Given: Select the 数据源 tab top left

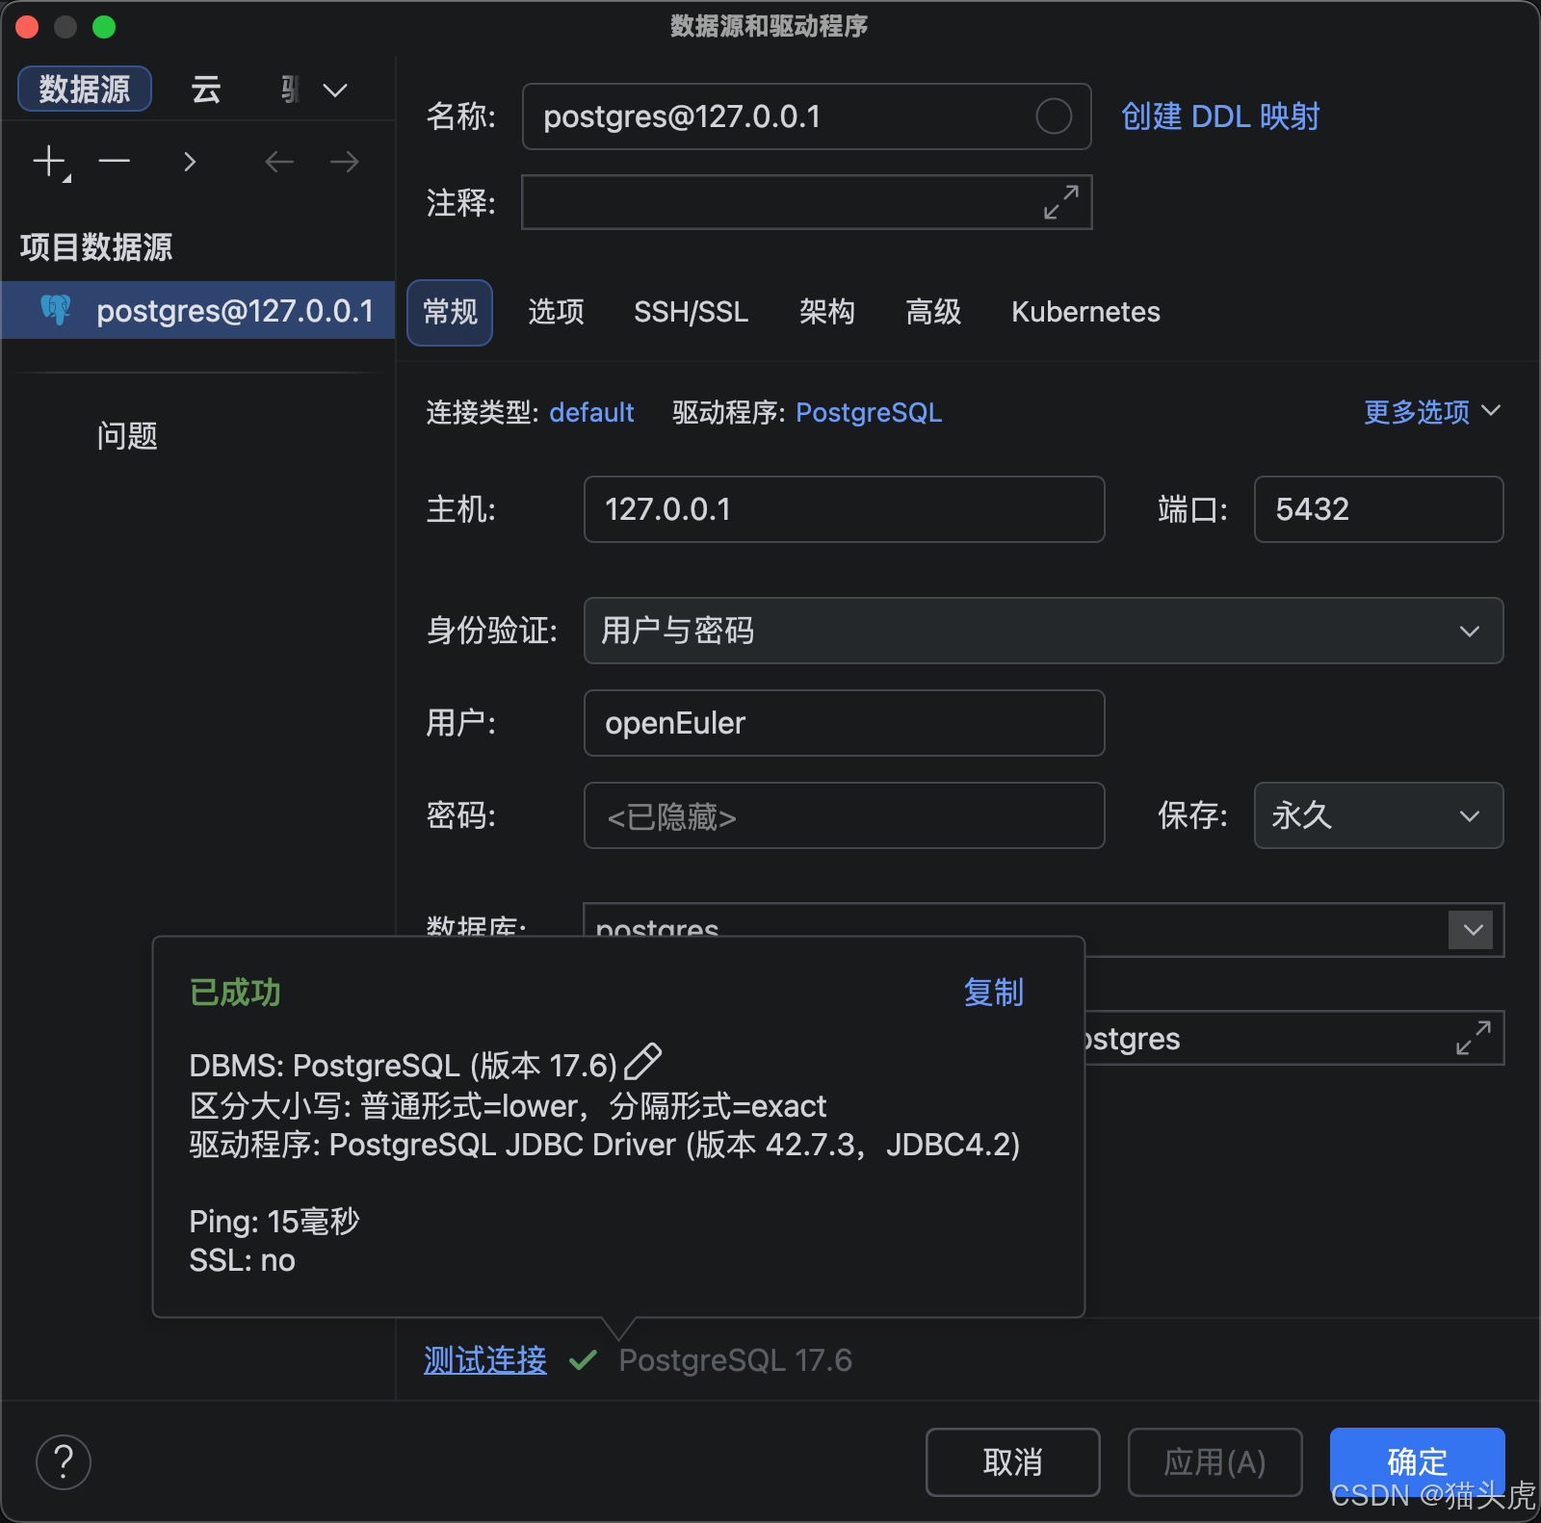Looking at the screenshot, I should pyautogui.click(x=84, y=89).
